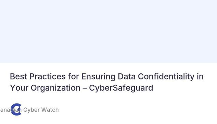Open the Best Practices article title
The width and height of the screenshot is (217, 124).
click(107, 82)
